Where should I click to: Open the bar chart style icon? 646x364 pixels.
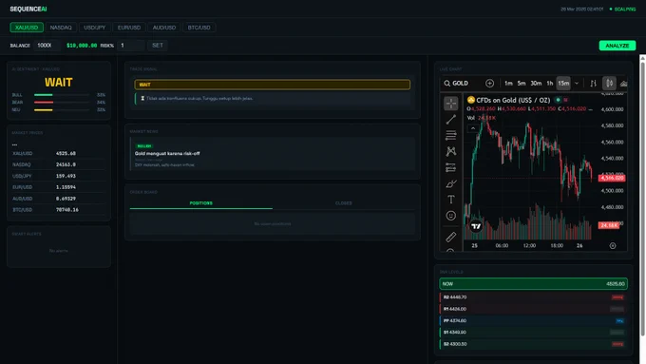(593, 84)
